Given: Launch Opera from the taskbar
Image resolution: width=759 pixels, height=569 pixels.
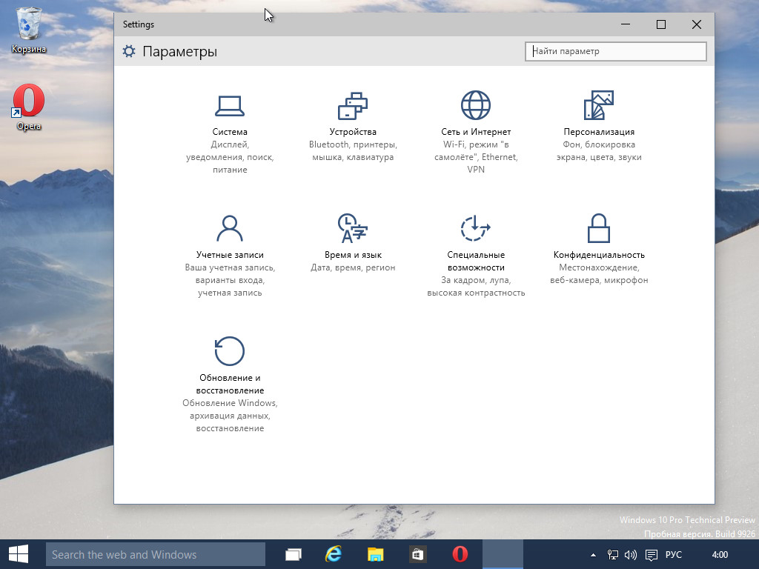Looking at the screenshot, I should (x=460, y=554).
